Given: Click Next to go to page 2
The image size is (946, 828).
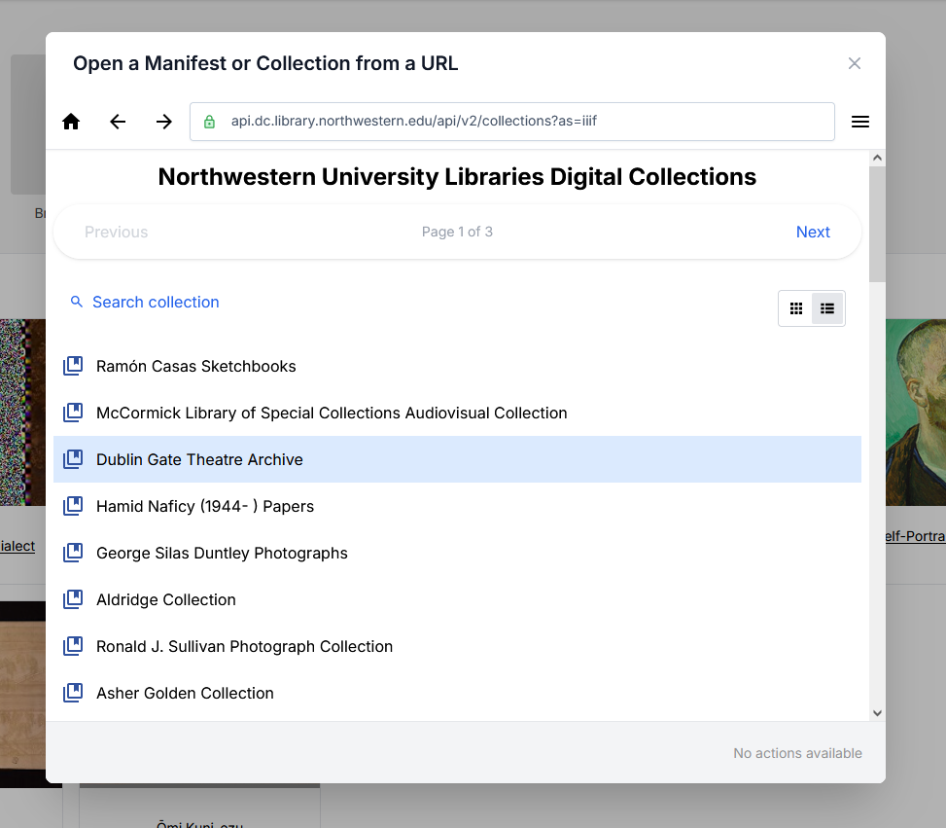Looking at the screenshot, I should coord(813,232).
